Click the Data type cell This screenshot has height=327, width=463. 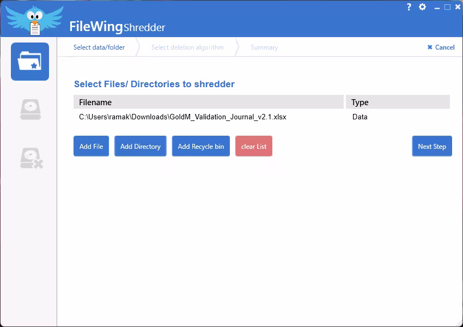[x=360, y=117]
